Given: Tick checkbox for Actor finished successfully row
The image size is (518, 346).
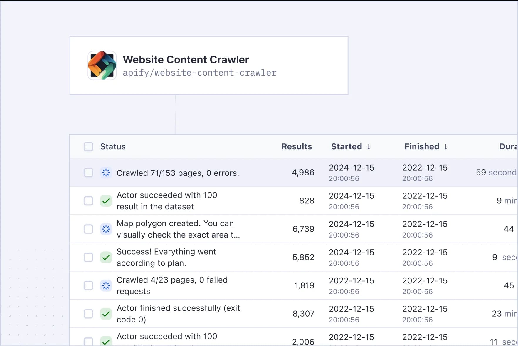Looking at the screenshot, I should tap(88, 314).
